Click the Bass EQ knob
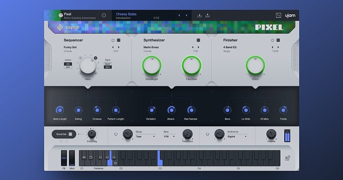Viewport: 343px width, 180px height. (x=227, y=110)
